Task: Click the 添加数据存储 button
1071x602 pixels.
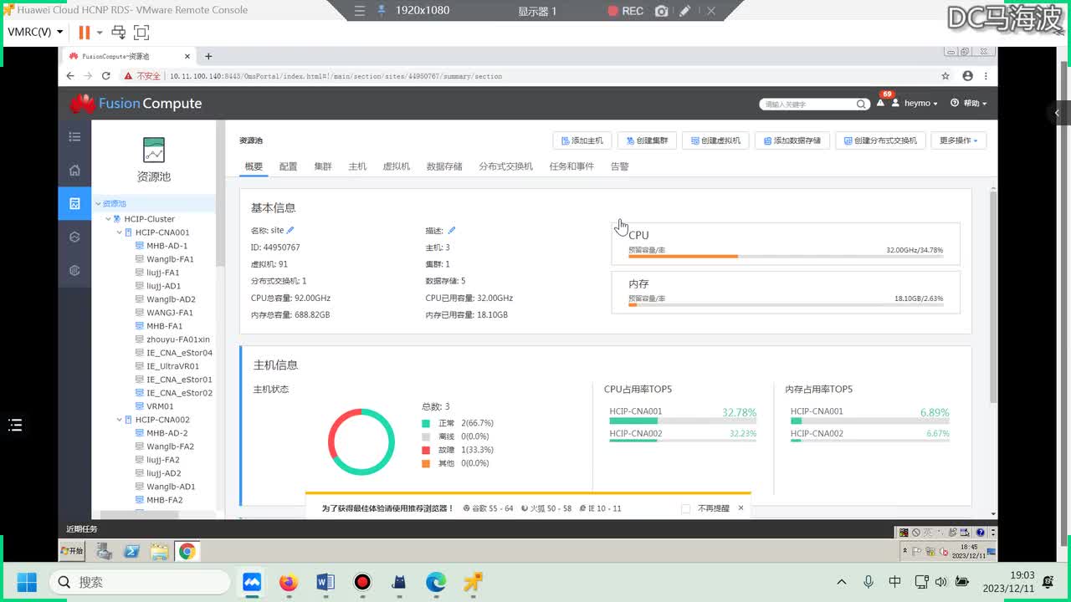Action: [x=792, y=140]
